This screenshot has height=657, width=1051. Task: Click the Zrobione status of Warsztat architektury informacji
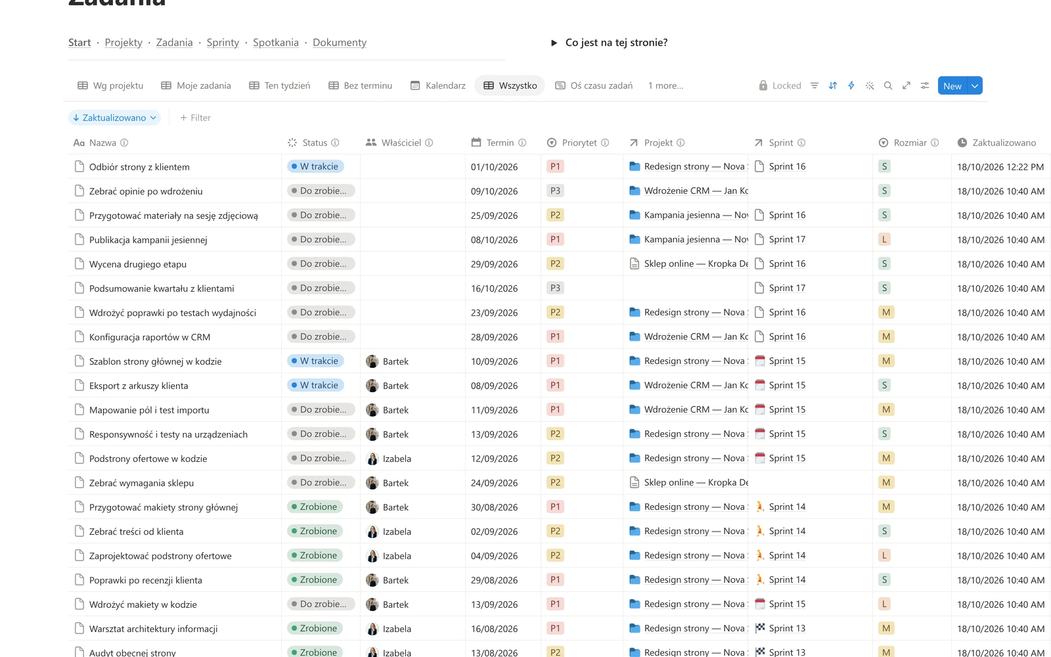(315, 629)
